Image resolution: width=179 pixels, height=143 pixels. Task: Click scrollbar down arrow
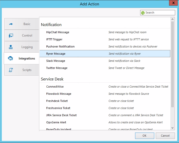pyautogui.click(x=173, y=128)
